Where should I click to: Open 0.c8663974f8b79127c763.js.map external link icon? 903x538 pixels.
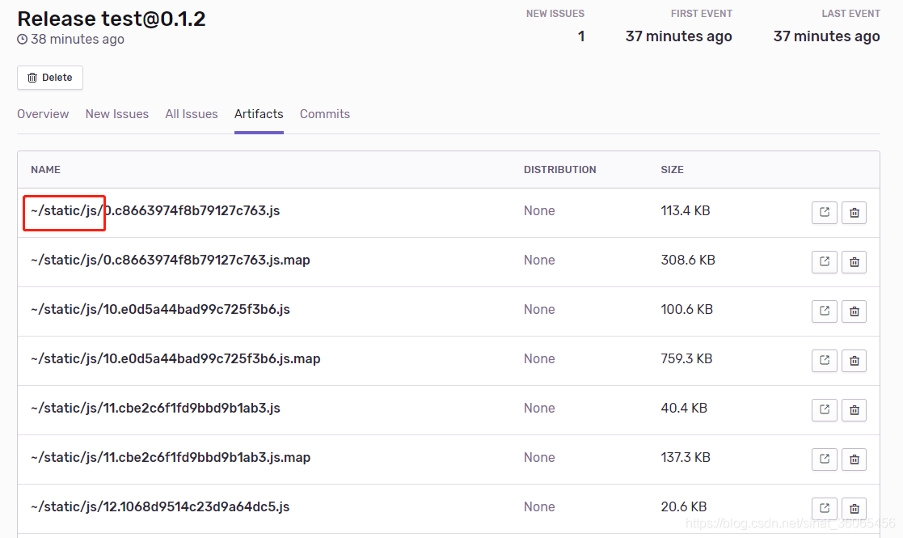824,262
